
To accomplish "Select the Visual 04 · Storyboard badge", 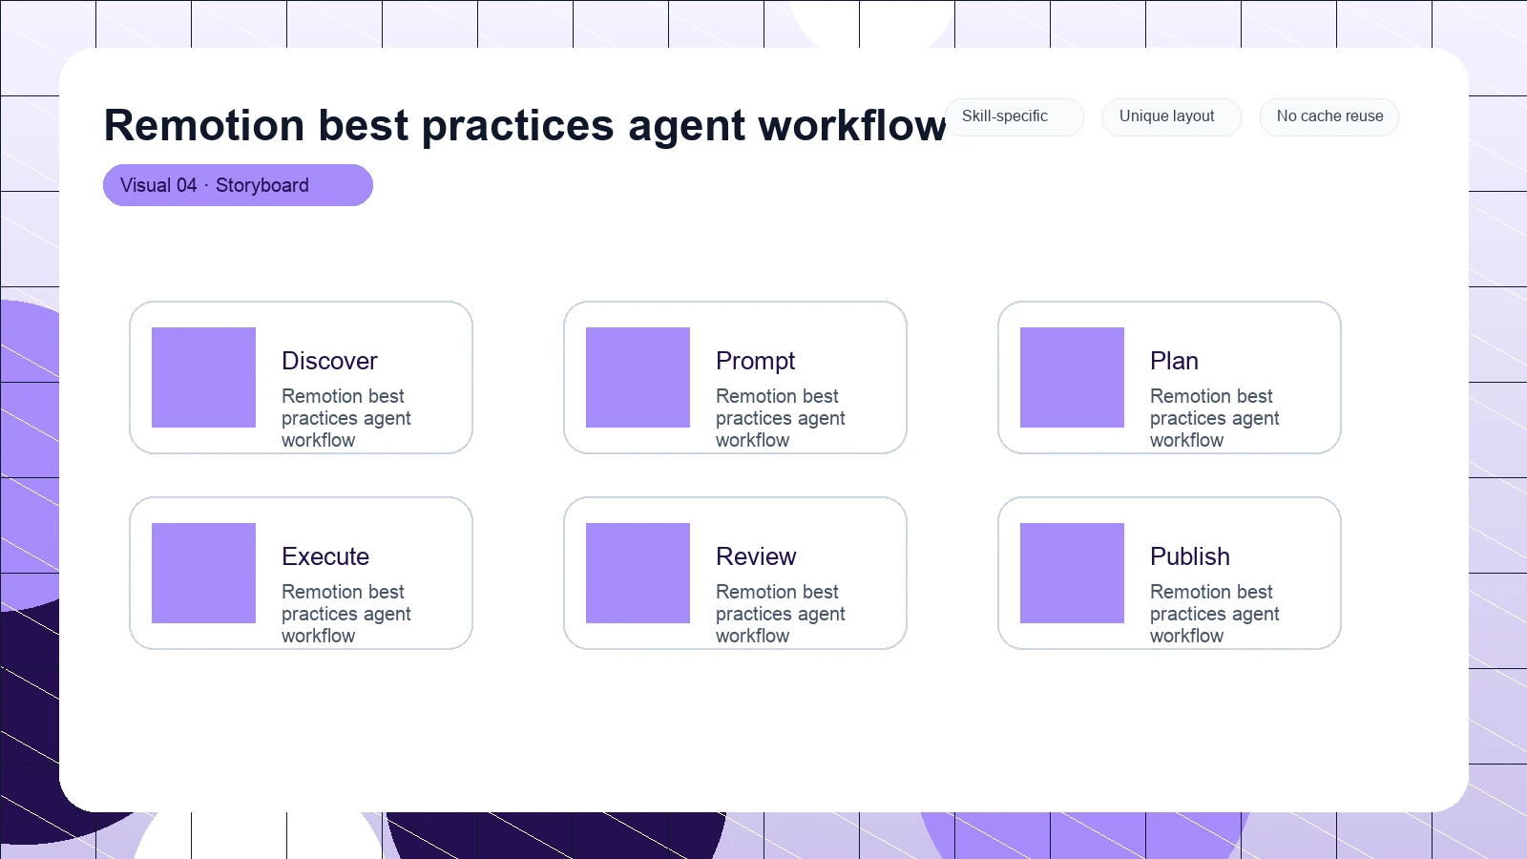I will coord(238,185).
